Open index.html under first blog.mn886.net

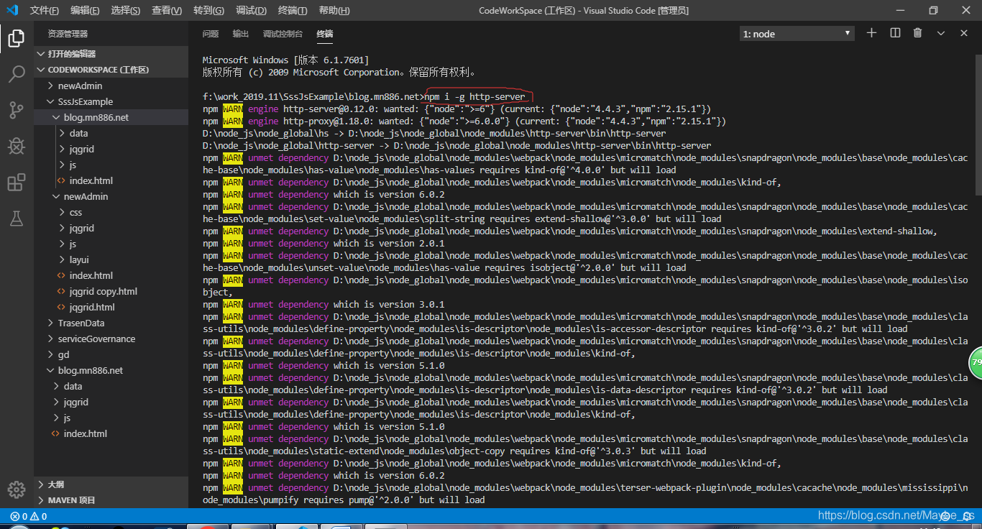point(91,180)
